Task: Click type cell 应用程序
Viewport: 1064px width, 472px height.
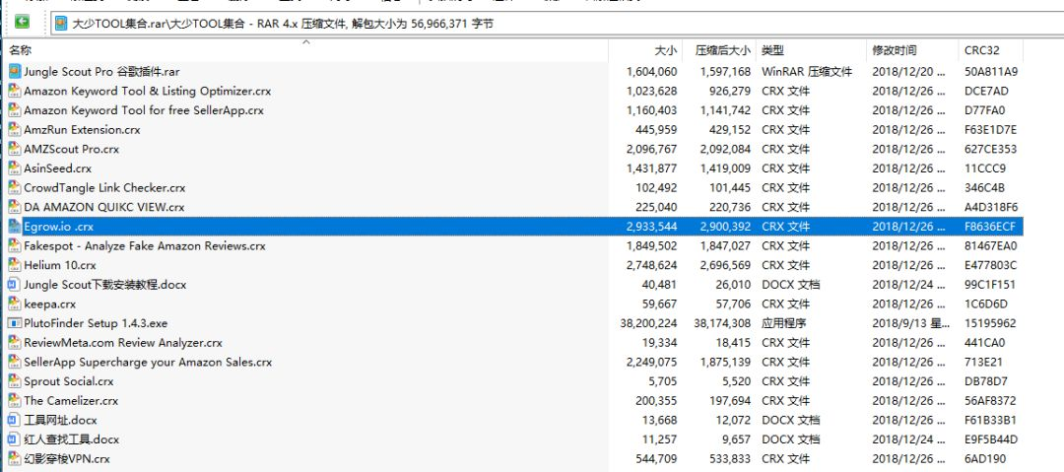Action: (x=784, y=323)
